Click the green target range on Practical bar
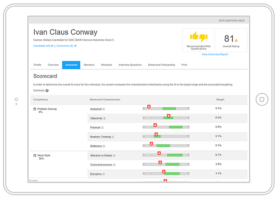Viewport: 278px width, 200px height. (176, 127)
